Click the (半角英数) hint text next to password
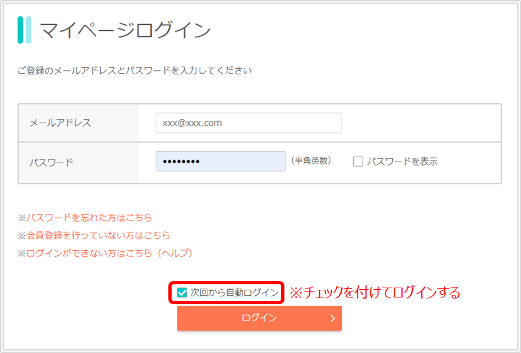 [x=312, y=161]
